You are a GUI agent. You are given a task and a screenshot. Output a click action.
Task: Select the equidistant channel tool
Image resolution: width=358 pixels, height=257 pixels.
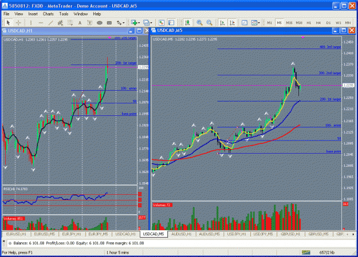tap(60, 23)
